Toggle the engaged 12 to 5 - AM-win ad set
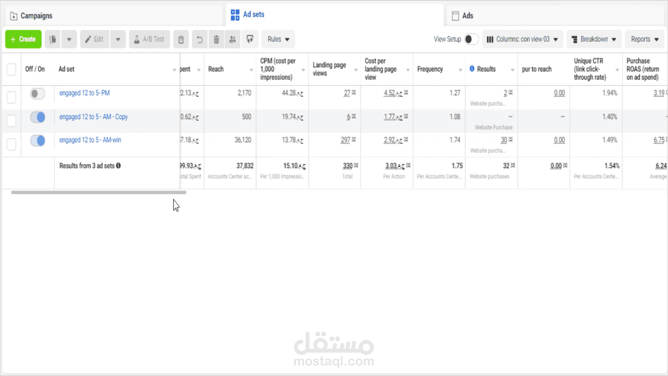668x376 pixels. coord(37,141)
